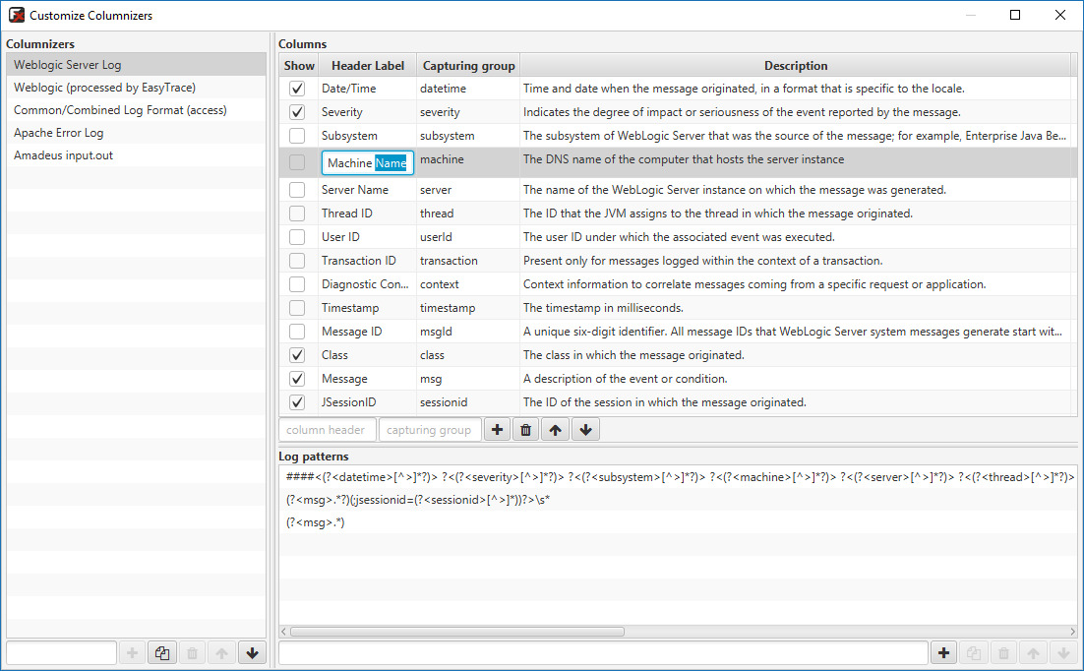The width and height of the screenshot is (1084, 671).
Task: Click right arrow of log patterns scrollbar
Action: [1072, 632]
